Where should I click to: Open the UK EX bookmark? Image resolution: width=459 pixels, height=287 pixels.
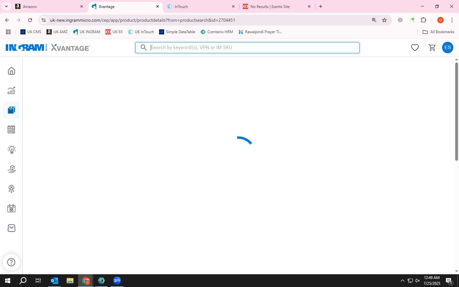tap(114, 32)
